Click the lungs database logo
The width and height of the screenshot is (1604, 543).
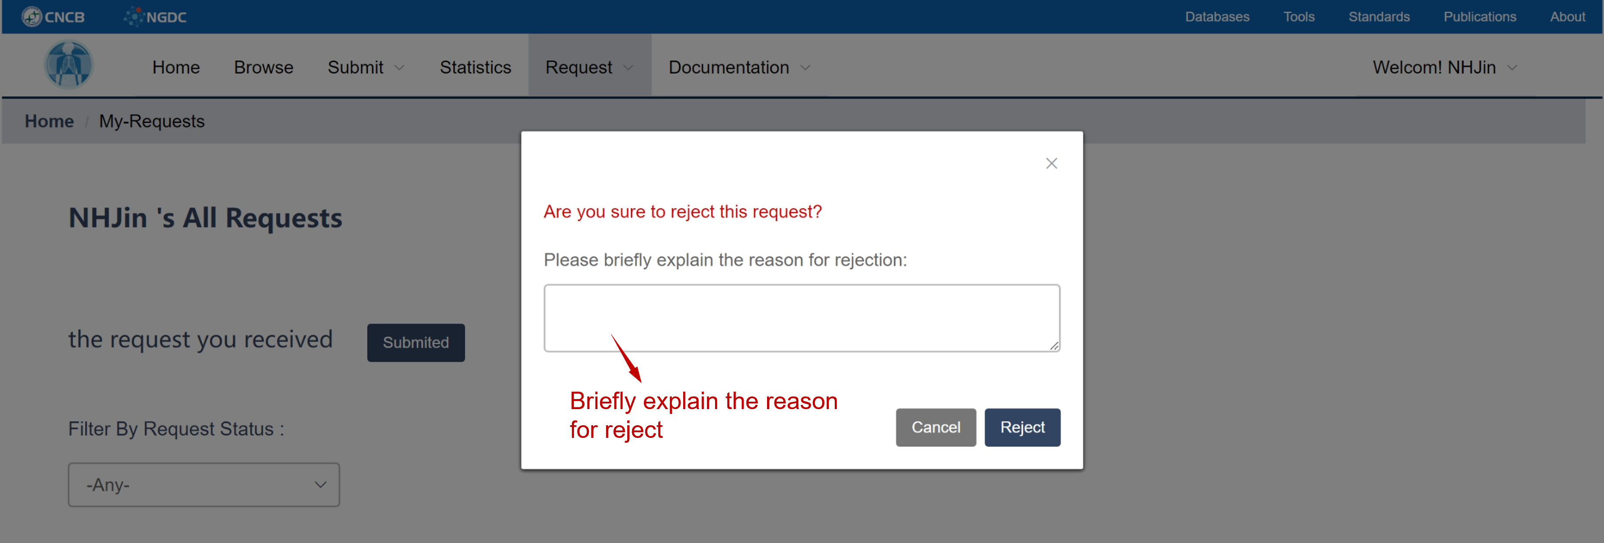click(69, 65)
